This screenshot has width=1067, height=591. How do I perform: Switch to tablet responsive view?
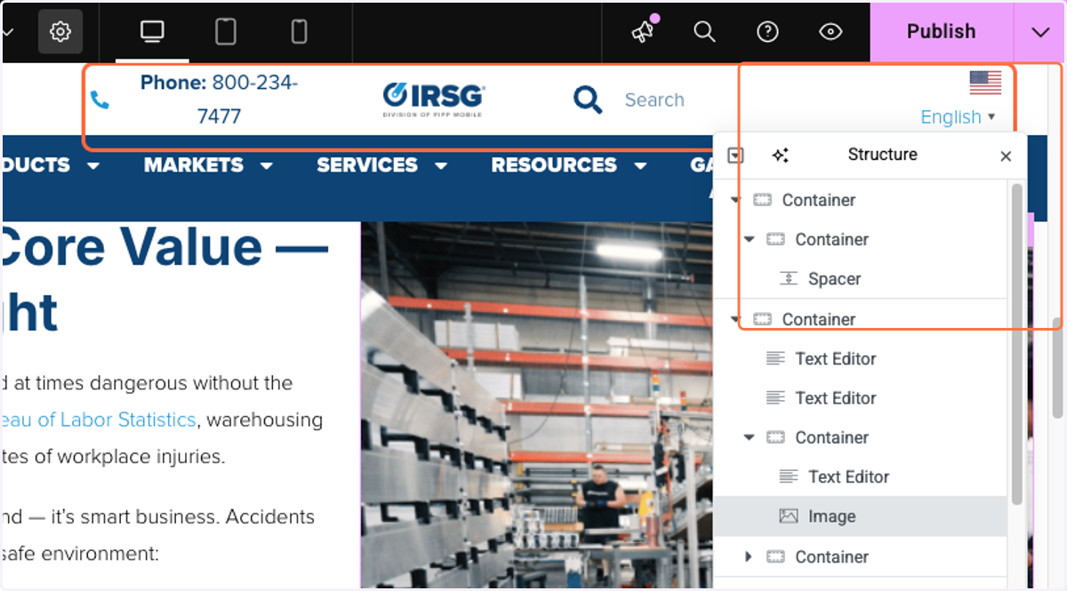pos(226,32)
